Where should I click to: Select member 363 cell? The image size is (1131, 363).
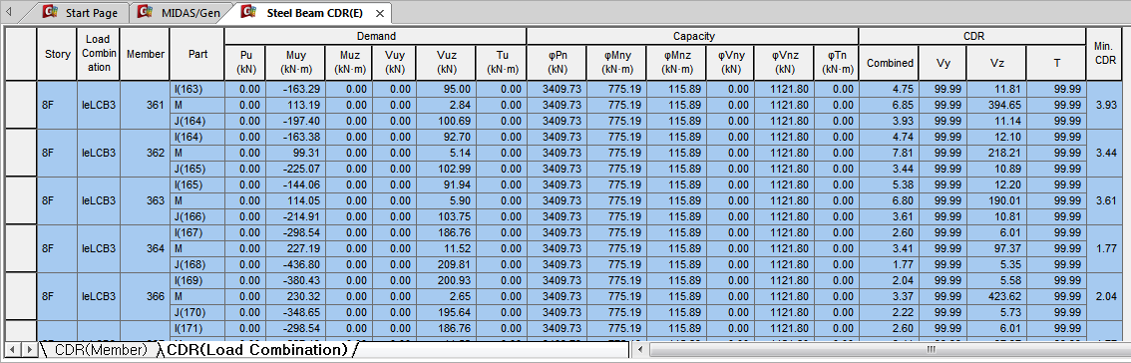tap(145, 199)
